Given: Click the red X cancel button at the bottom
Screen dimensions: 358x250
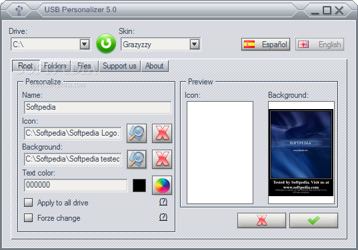Looking at the screenshot, I should coord(261,220).
